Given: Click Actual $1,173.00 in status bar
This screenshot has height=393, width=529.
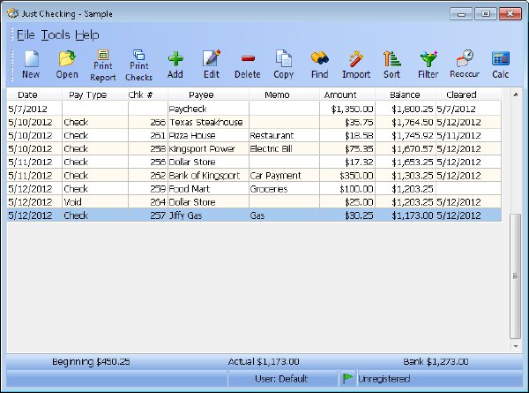Looking at the screenshot, I should pyautogui.click(x=264, y=361).
